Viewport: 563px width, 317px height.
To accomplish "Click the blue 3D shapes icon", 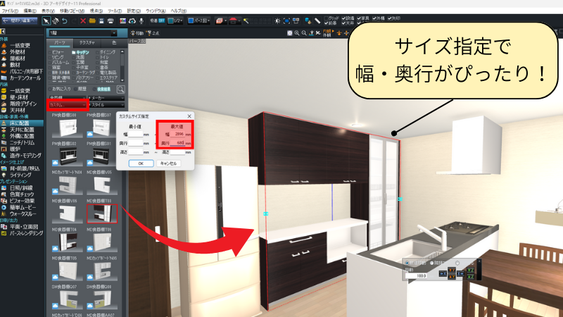I will (308, 21).
